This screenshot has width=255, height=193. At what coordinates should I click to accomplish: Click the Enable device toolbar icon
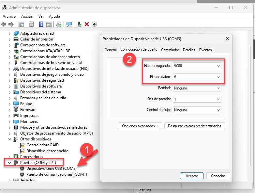coord(79,24)
